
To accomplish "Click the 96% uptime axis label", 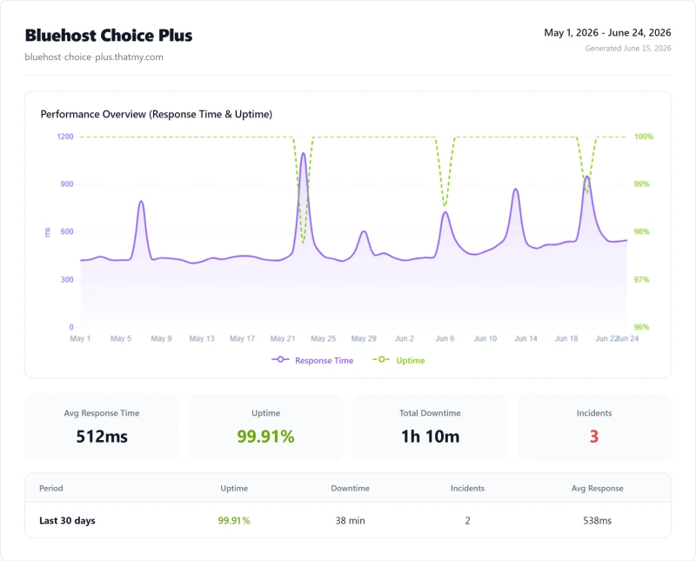I will click(641, 327).
